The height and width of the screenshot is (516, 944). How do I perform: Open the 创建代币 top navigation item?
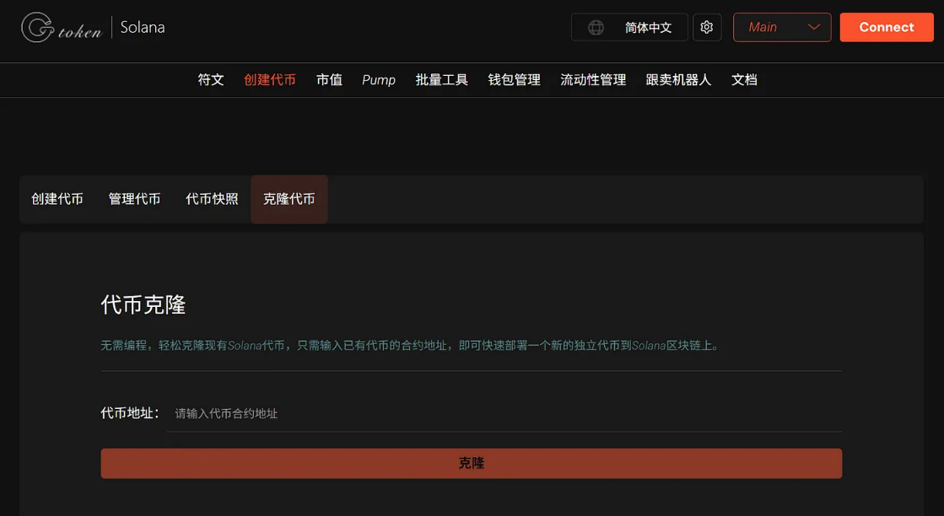[x=270, y=80]
